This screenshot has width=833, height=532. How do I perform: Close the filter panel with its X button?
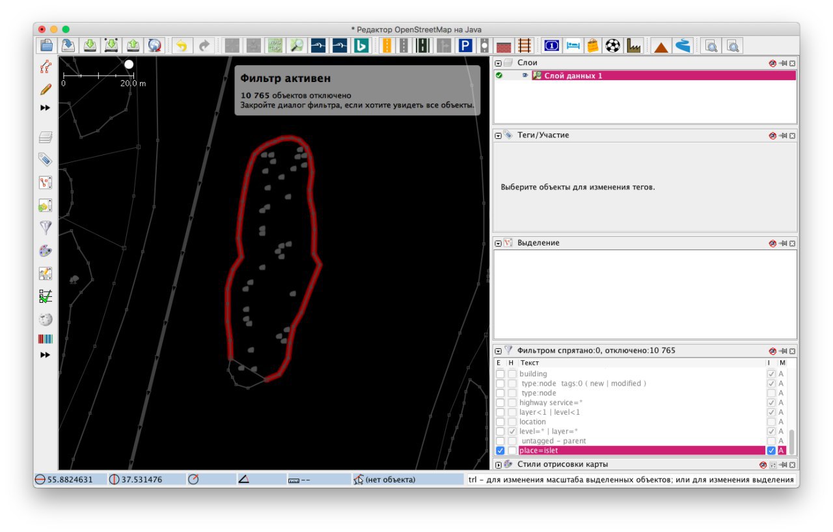[x=792, y=350]
